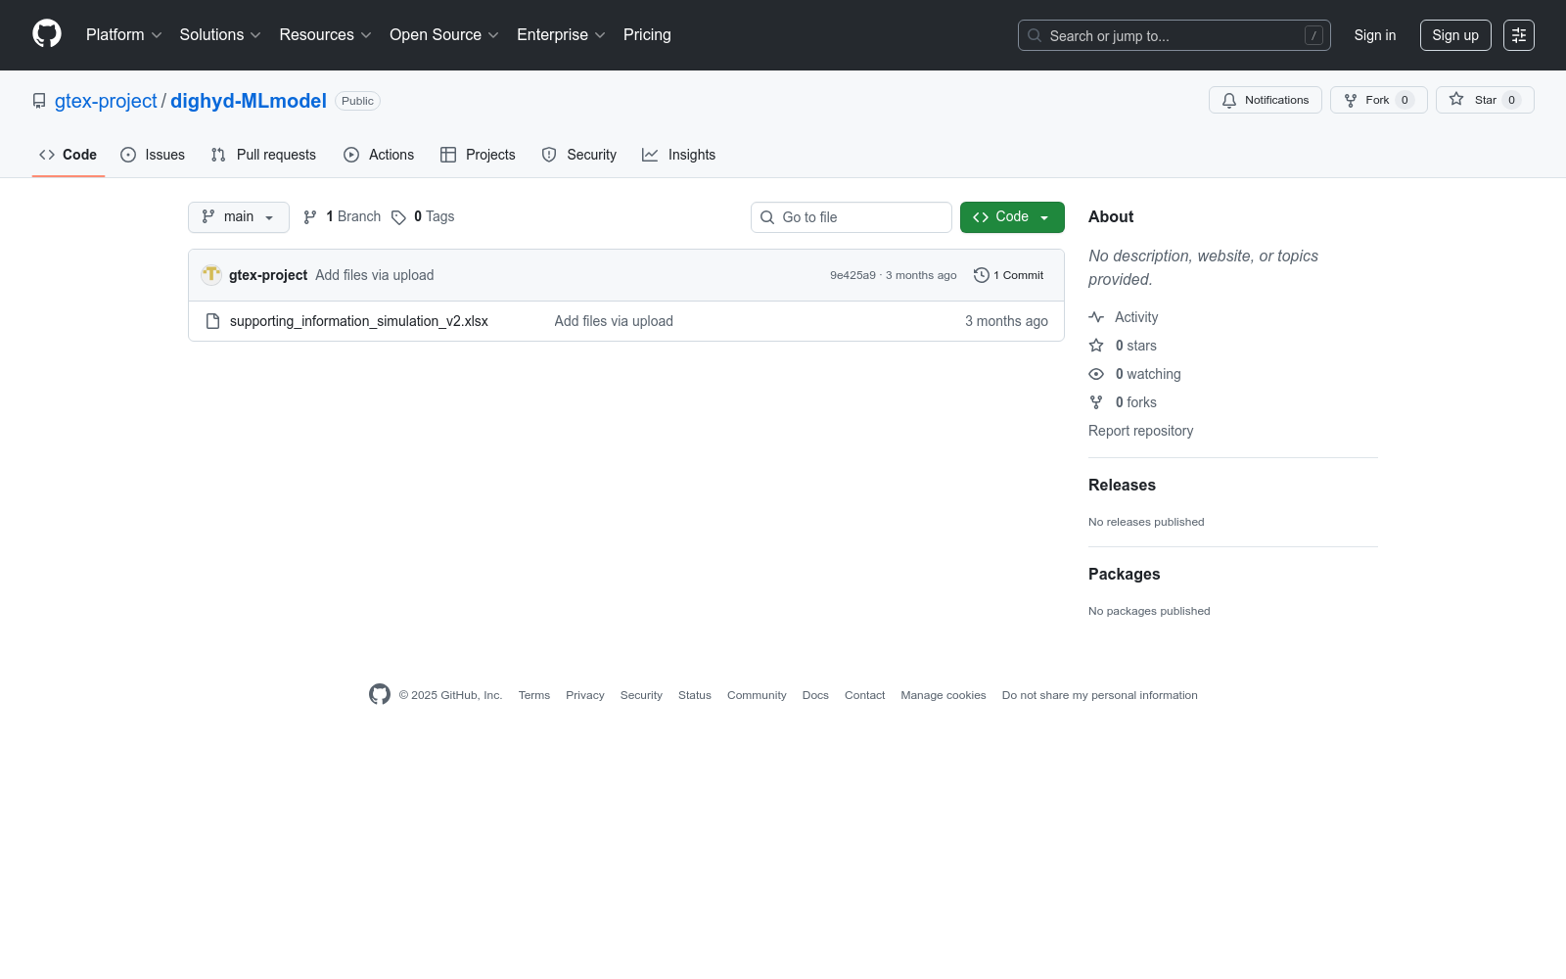Expand the Solutions menu
The height and width of the screenshot is (979, 1566).
pyautogui.click(x=220, y=35)
